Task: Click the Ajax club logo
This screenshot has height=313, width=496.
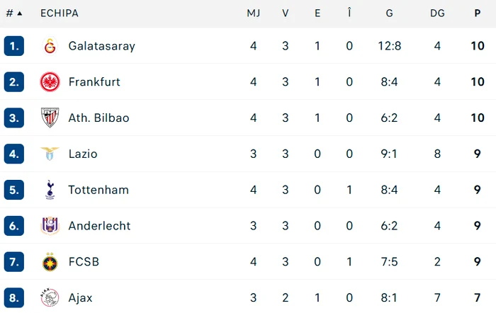Action: pos(50,297)
